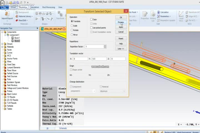200x133 pixels.
Task: Click the Parameters icon
Action: (x=158, y=16)
